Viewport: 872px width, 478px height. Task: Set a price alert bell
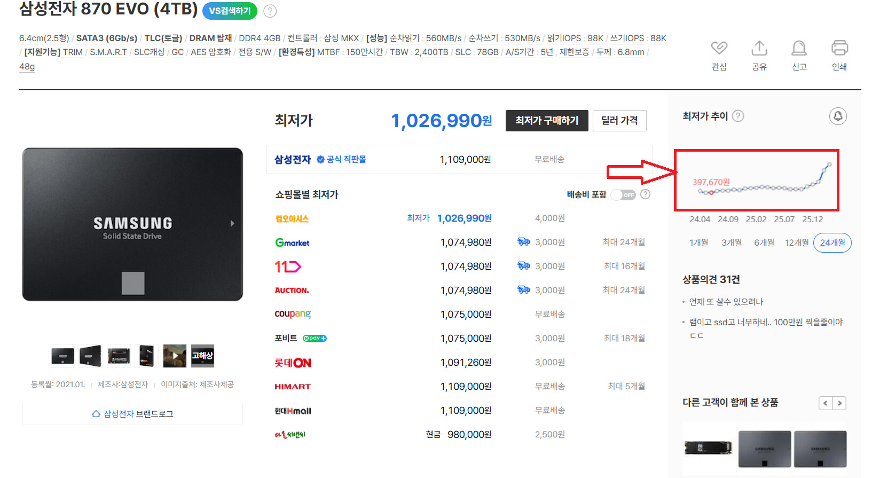coord(838,116)
